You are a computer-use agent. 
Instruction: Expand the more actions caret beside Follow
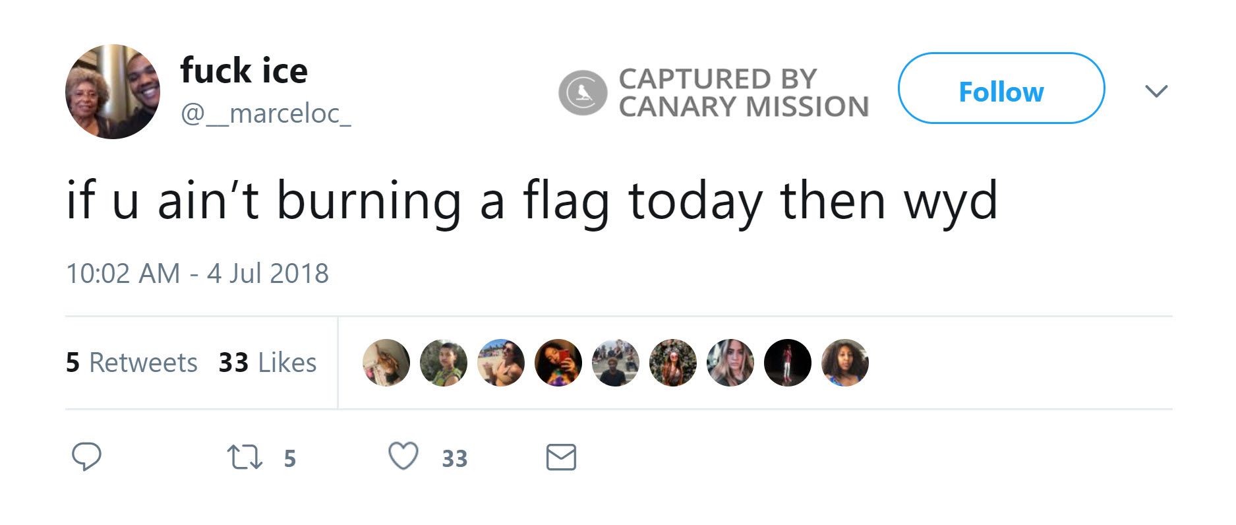[x=1158, y=92]
